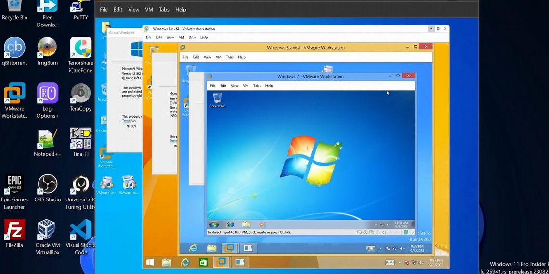549x274 pixels.
Task: Open File menu in Windows 7 VMware window
Action: [213, 85]
